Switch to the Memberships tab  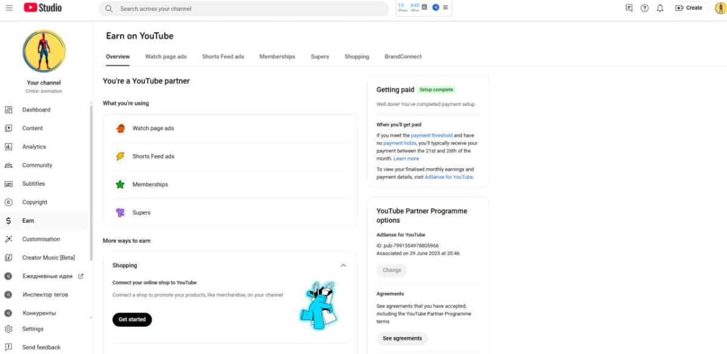277,57
